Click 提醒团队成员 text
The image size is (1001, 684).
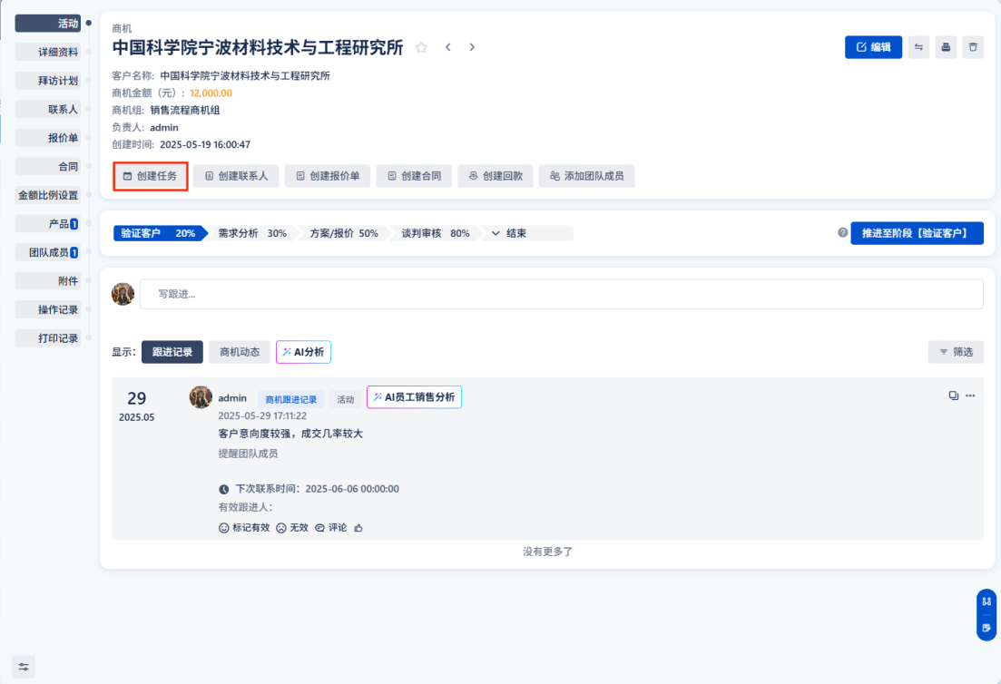[x=248, y=454]
